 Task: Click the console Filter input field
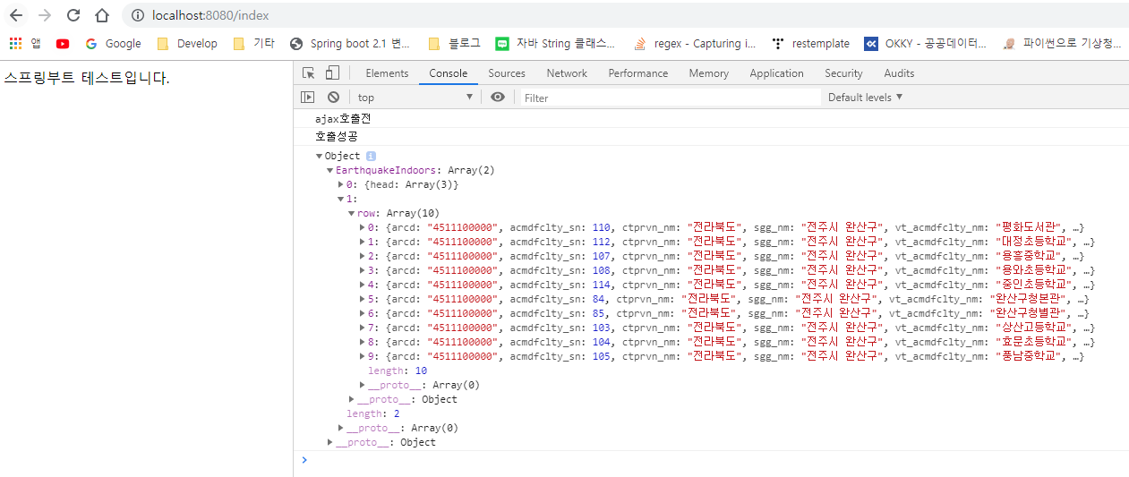pyautogui.click(x=670, y=97)
